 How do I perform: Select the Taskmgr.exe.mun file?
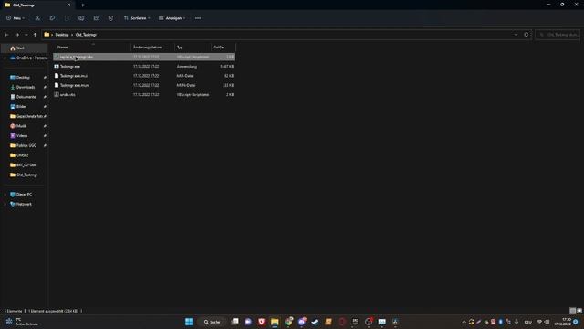[144, 85]
